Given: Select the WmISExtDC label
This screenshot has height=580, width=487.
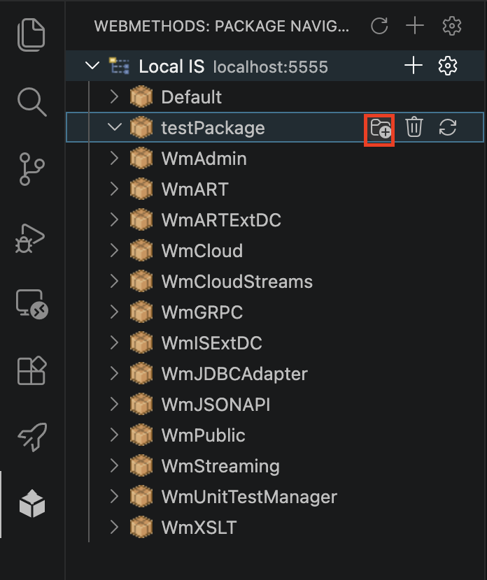Looking at the screenshot, I should [212, 343].
